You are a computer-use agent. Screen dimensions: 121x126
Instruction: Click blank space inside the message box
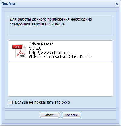pos(60,31)
